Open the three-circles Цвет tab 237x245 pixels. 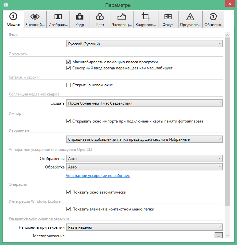pos(100,19)
